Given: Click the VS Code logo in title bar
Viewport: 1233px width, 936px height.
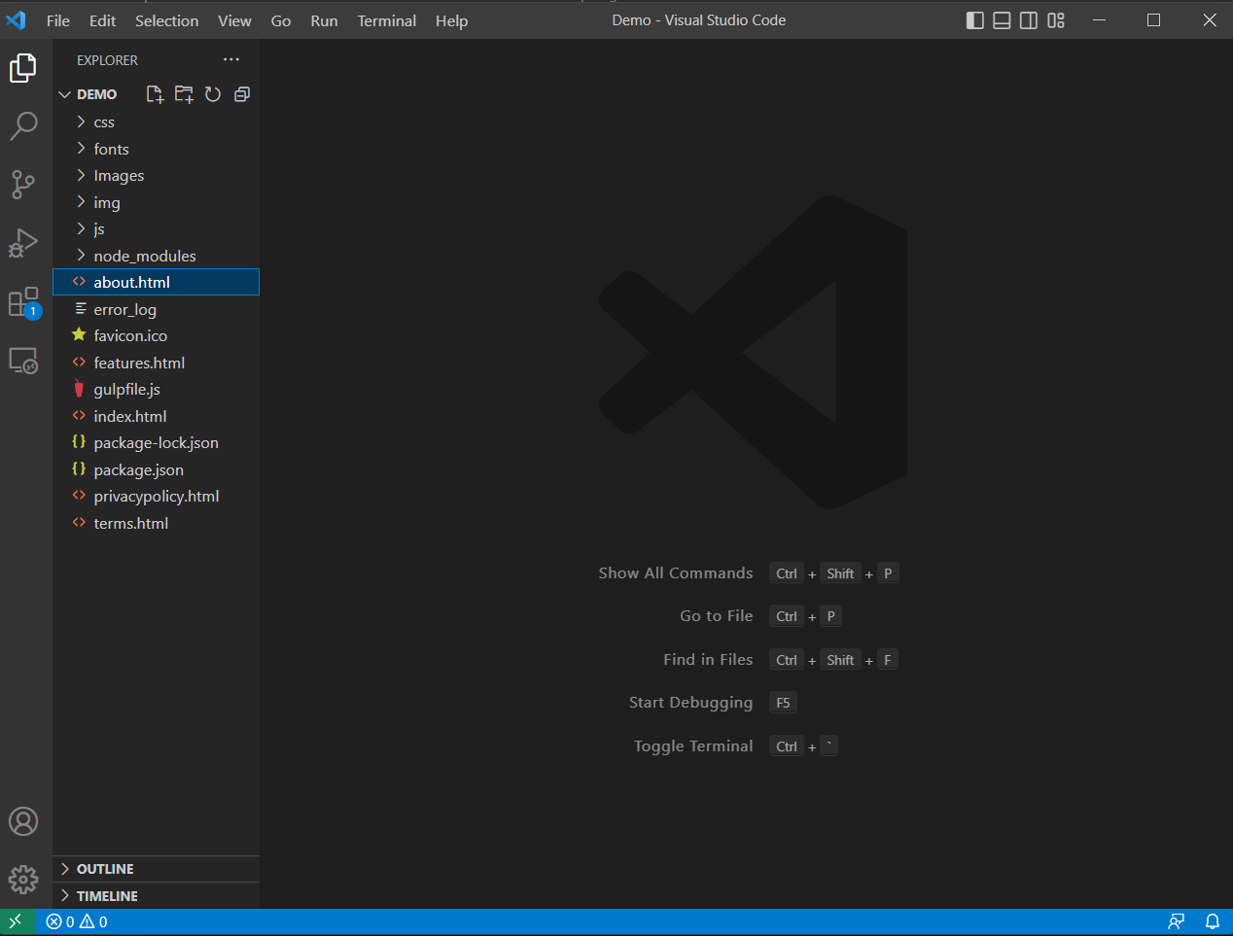Looking at the screenshot, I should 17,20.
